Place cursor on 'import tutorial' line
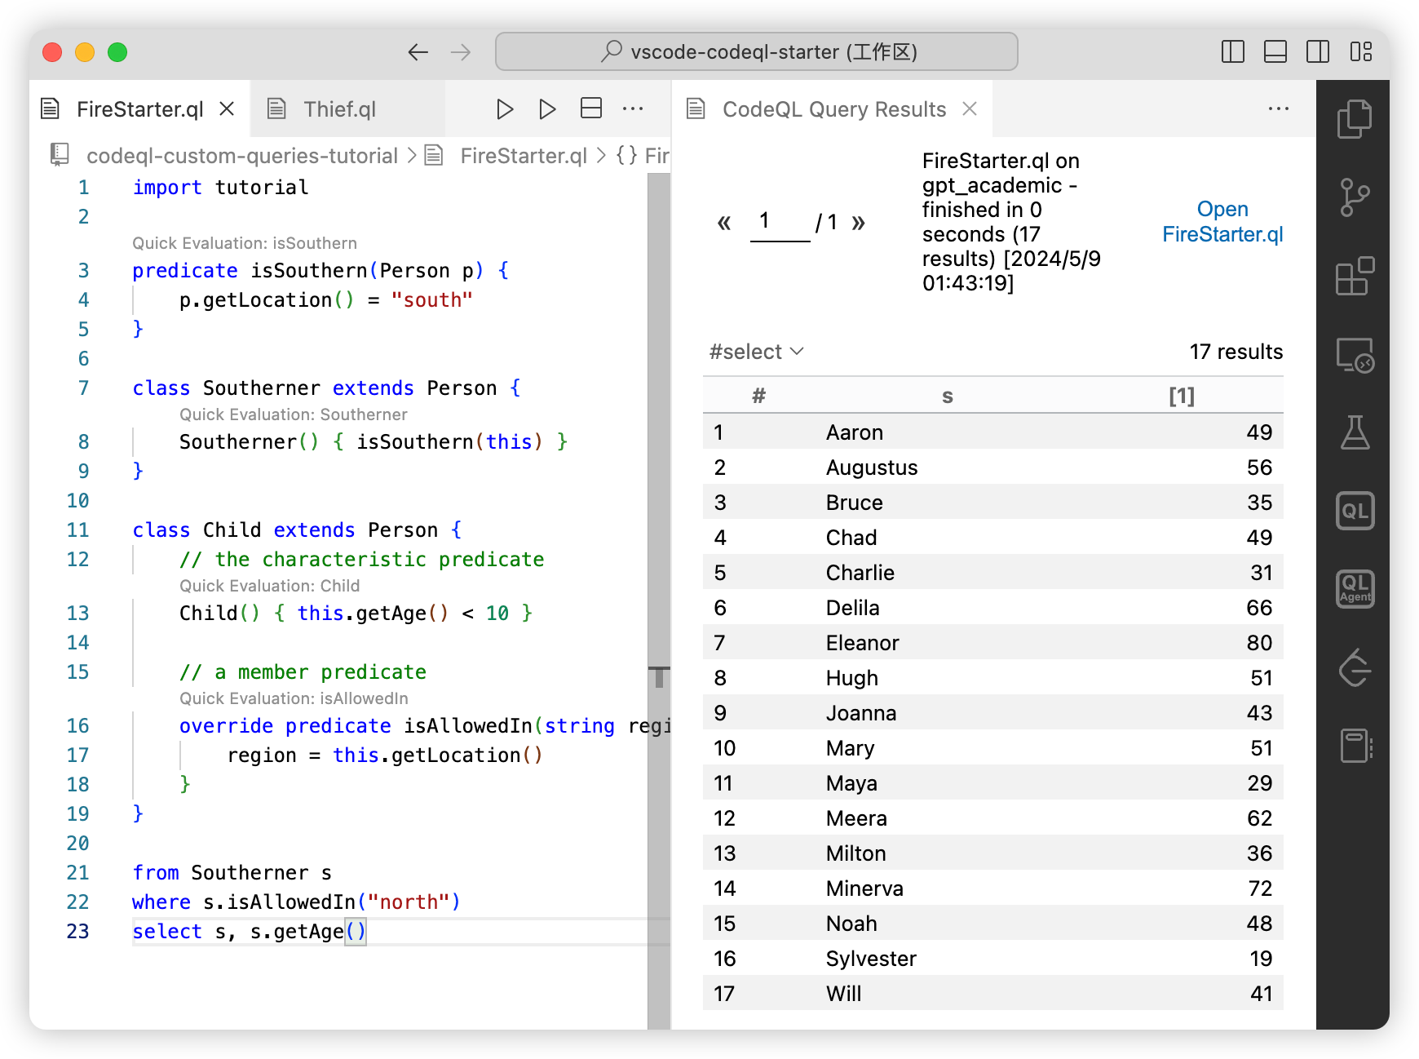1419x1059 pixels. click(220, 188)
